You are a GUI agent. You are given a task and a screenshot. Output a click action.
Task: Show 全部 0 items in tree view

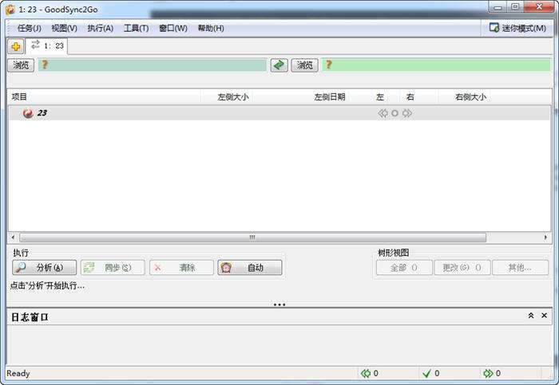[404, 268]
